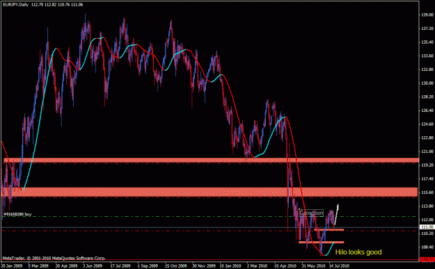Click the '14 Jul 2010' date label
435x269 pixels.
tap(339, 266)
